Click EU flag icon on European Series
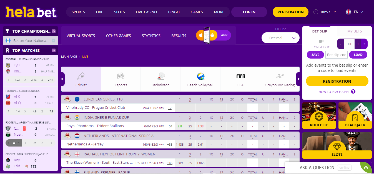The height and width of the screenshot is (174, 374). click(x=77, y=99)
